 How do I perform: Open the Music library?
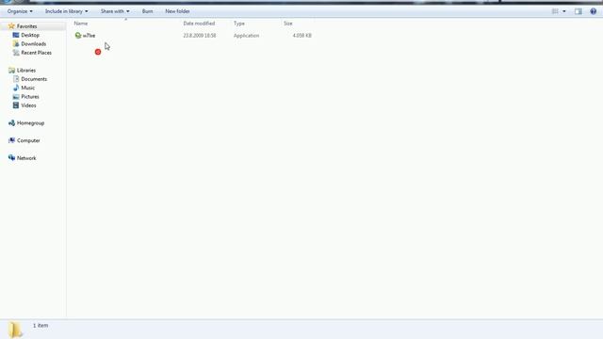click(x=27, y=88)
